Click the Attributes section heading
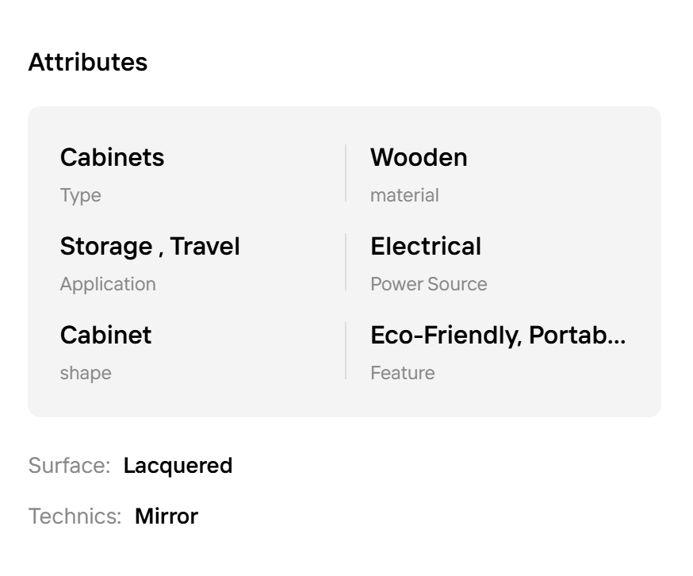693x576 pixels. (87, 62)
